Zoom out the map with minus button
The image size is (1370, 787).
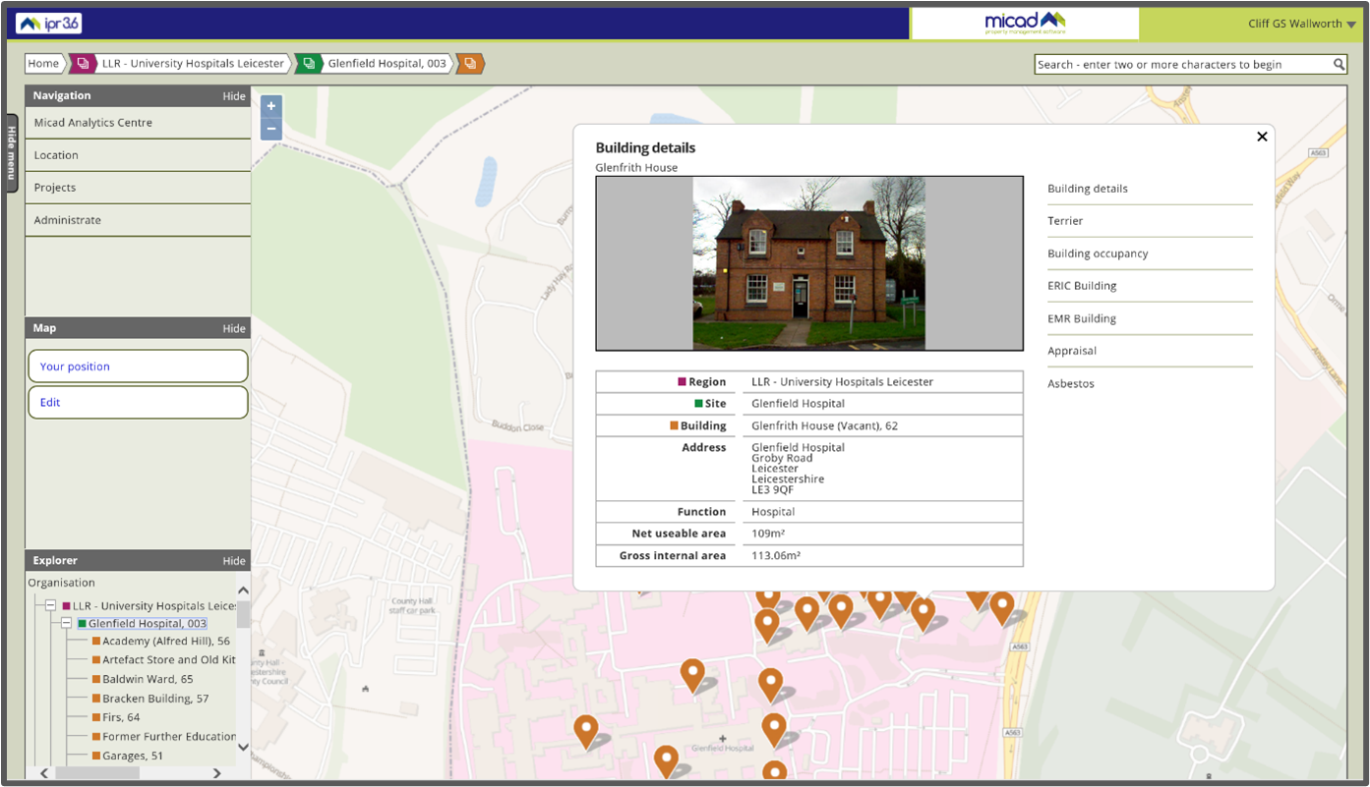tap(271, 130)
